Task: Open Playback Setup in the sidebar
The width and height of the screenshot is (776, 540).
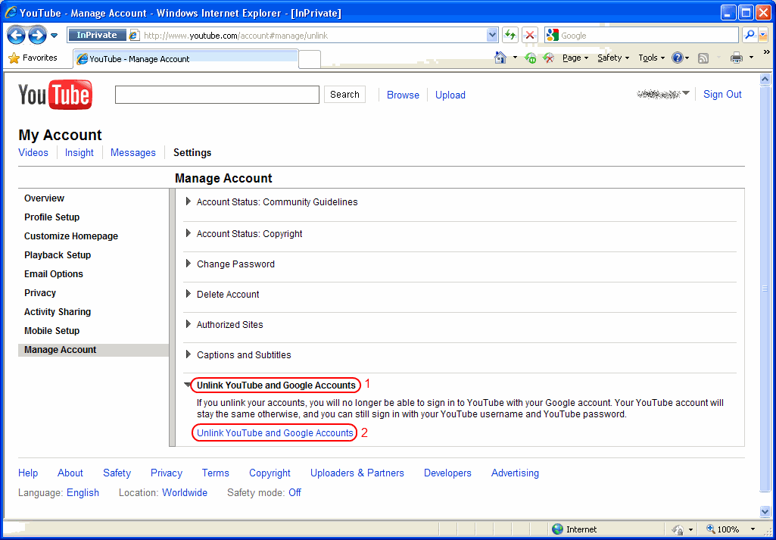Action: pyautogui.click(x=58, y=255)
